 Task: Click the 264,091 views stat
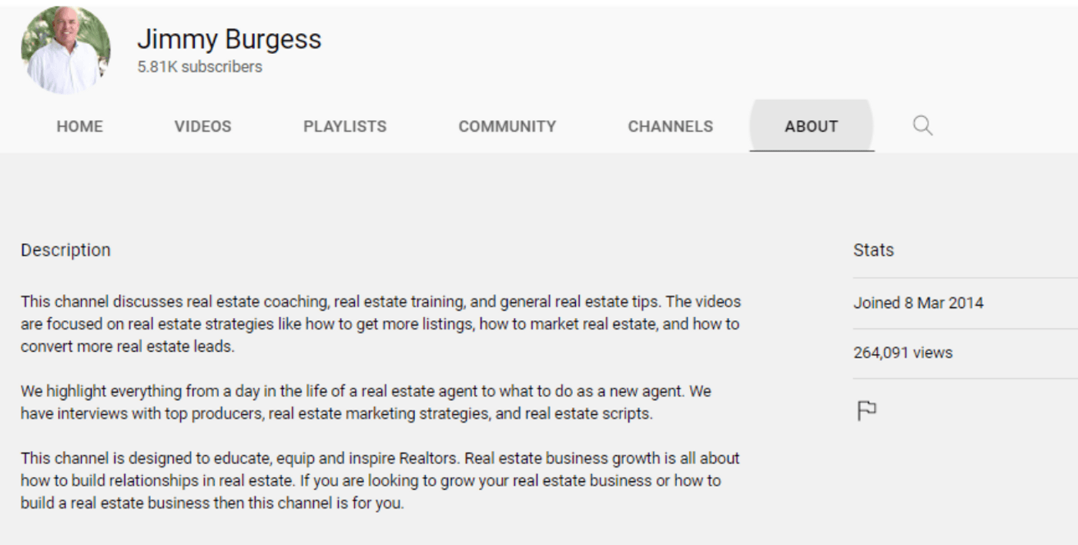(x=902, y=353)
